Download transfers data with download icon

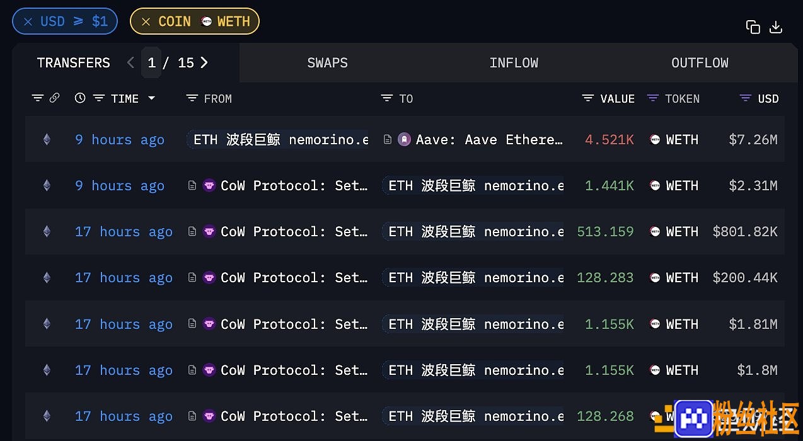click(776, 27)
